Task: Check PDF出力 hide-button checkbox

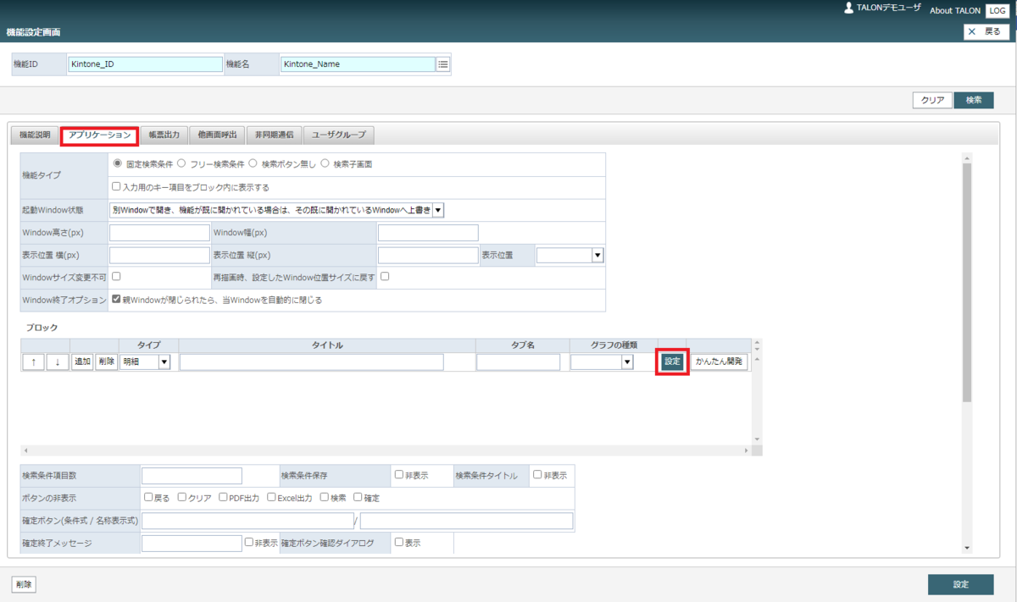Action: (x=223, y=497)
